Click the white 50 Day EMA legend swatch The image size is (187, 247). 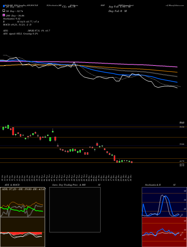tap(4, 11)
